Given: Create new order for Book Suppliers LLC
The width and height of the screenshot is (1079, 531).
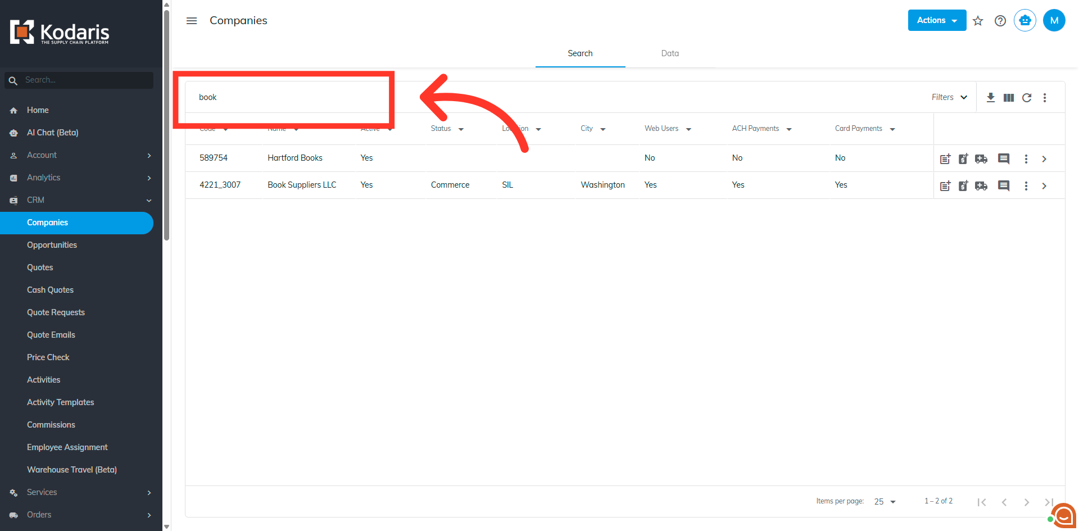Looking at the screenshot, I should click(945, 186).
